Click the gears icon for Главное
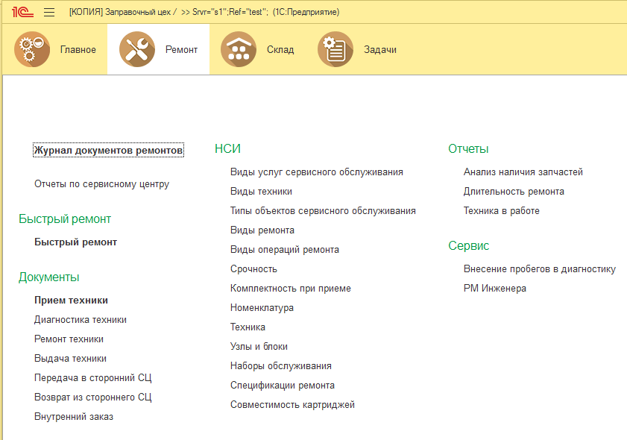 click(32, 50)
